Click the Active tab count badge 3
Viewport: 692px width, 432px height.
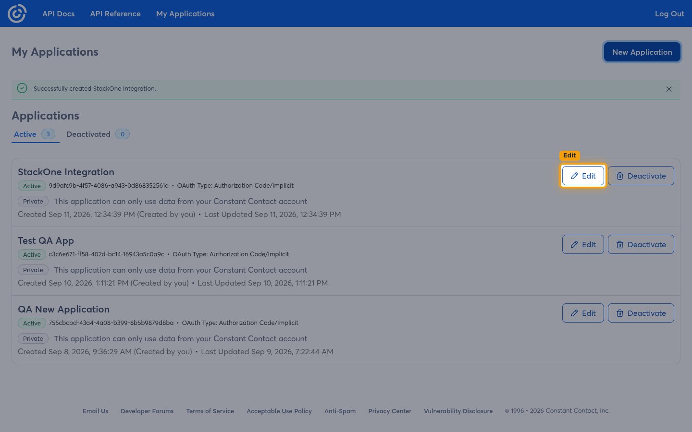coord(48,134)
